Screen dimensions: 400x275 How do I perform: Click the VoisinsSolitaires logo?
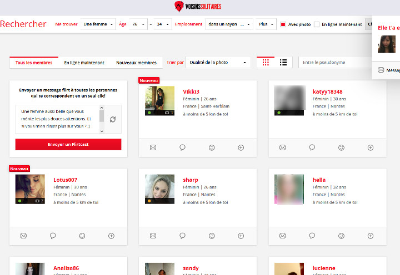198,6
